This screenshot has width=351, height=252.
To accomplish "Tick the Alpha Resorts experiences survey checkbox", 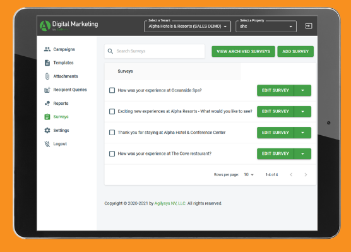I will (x=112, y=111).
